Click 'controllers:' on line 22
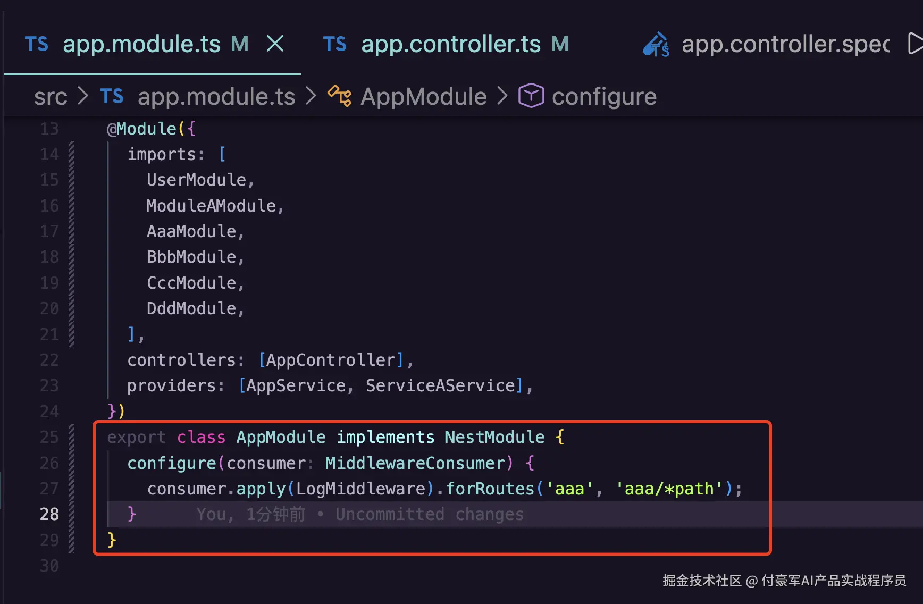 186,360
